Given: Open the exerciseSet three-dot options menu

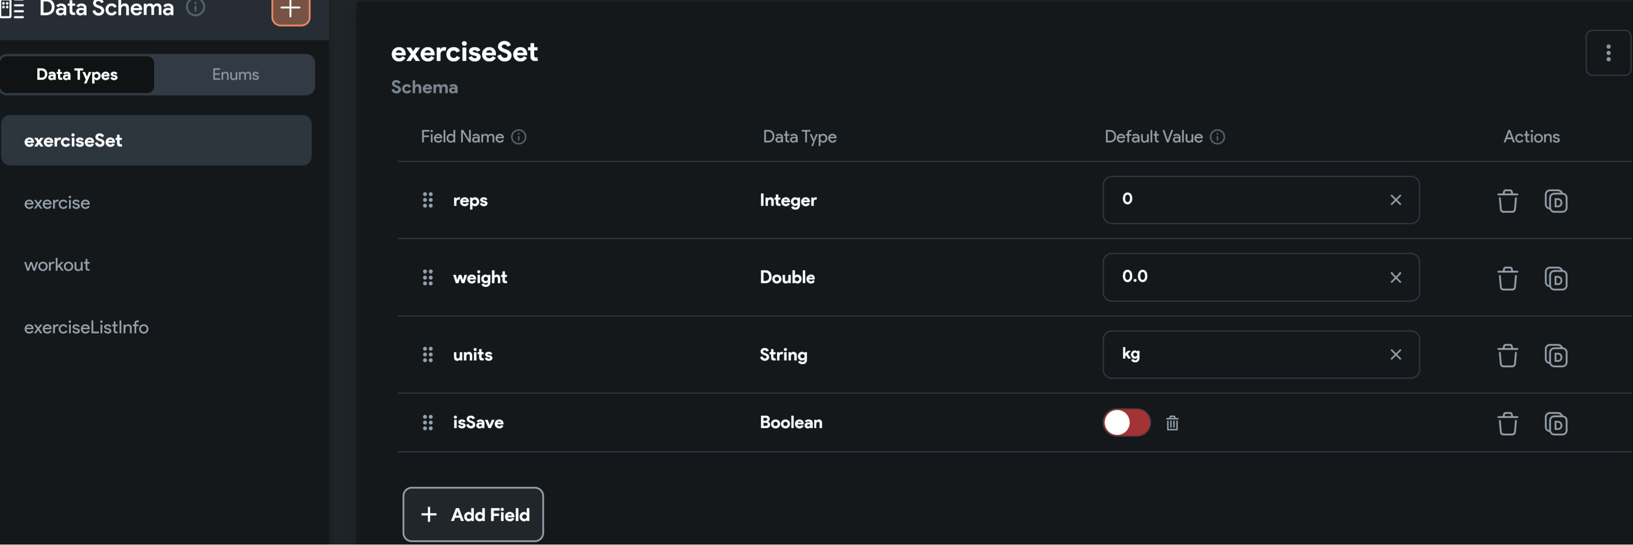Looking at the screenshot, I should click(1607, 53).
